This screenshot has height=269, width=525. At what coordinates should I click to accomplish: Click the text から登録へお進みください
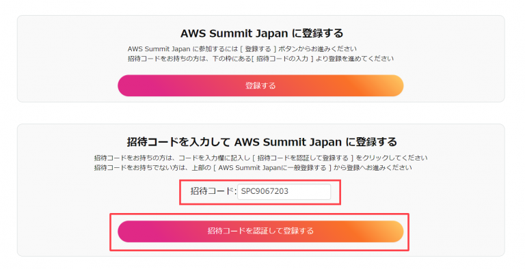(373, 168)
